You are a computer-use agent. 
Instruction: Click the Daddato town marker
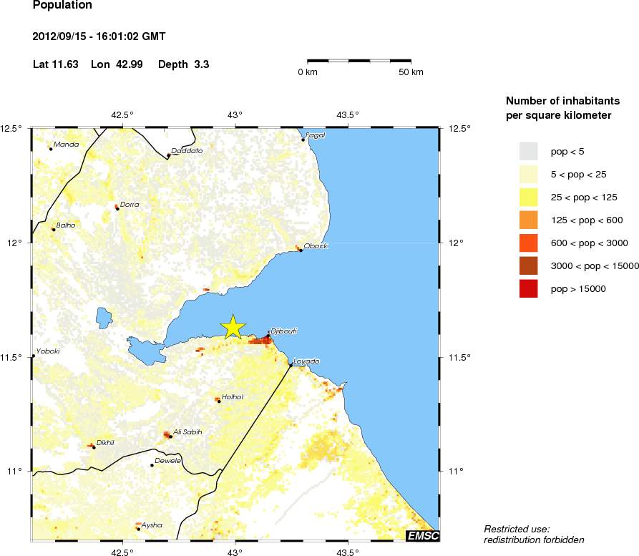(168, 155)
